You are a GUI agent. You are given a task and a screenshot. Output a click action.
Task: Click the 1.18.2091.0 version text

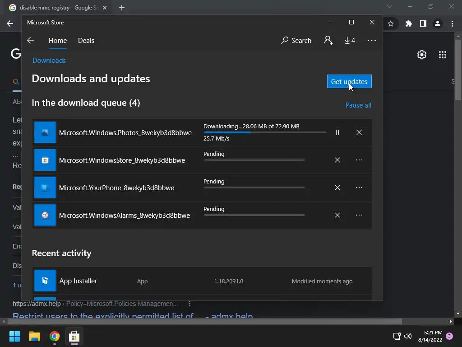tap(229, 281)
